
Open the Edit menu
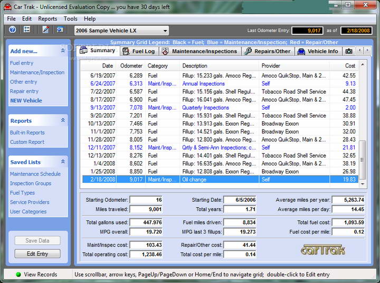click(x=27, y=18)
